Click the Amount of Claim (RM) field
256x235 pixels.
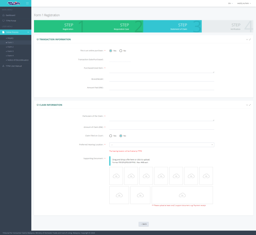pyautogui.click(x=162, y=127)
